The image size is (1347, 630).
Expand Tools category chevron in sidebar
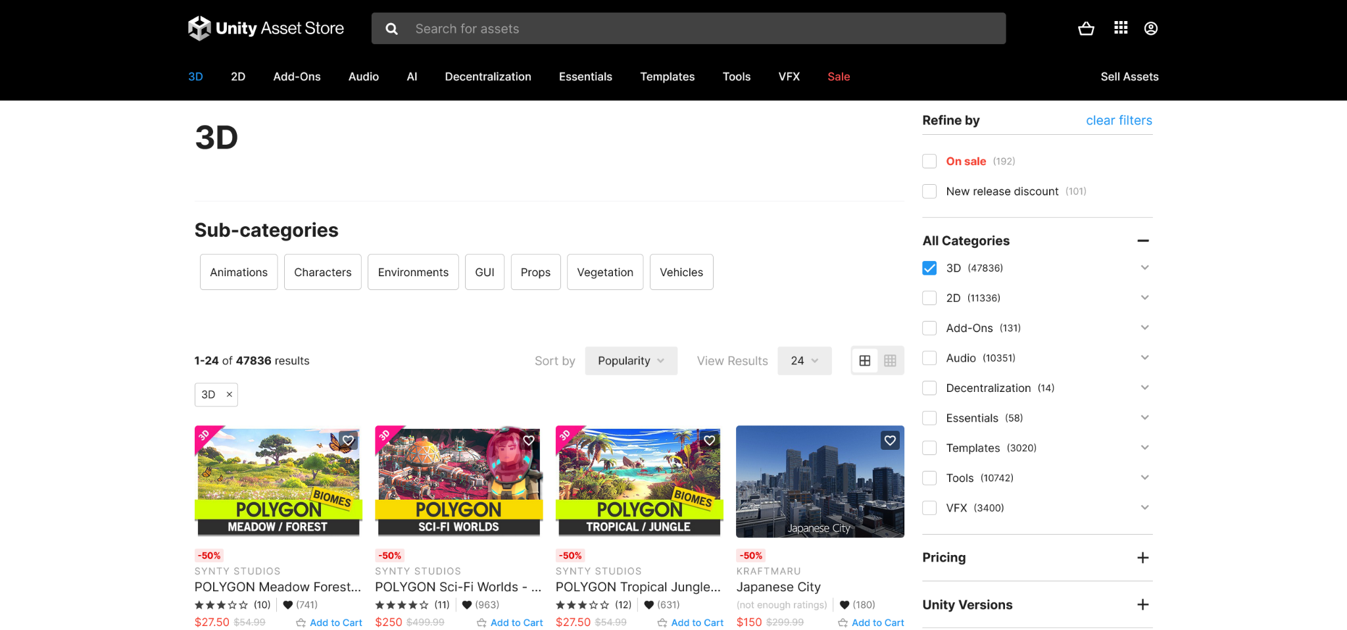(1144, 477)
